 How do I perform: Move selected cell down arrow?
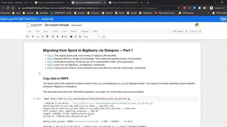click(57, 37)
